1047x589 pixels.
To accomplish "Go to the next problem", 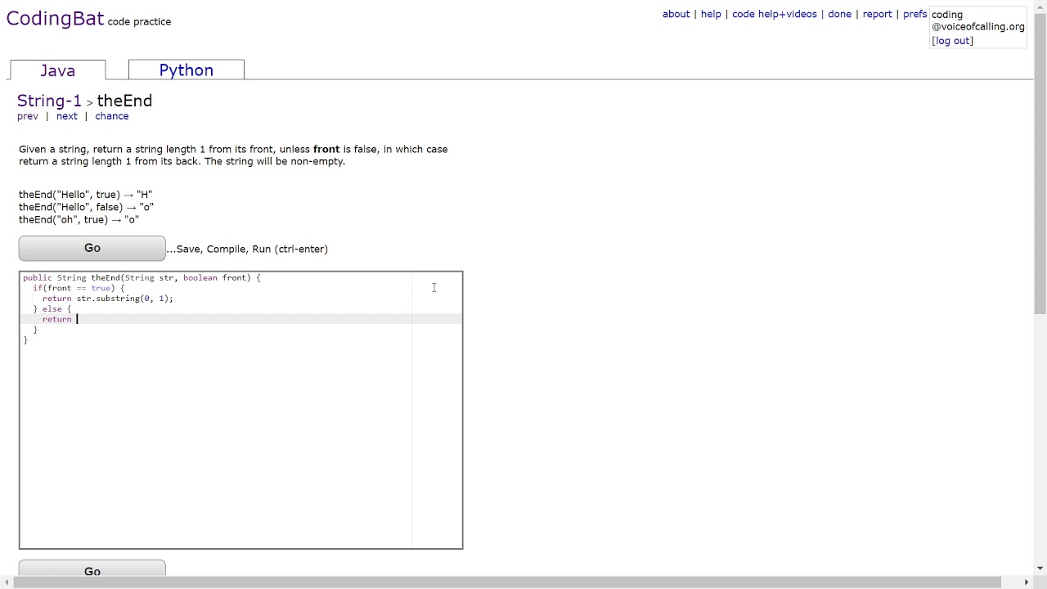I will 67,116.
